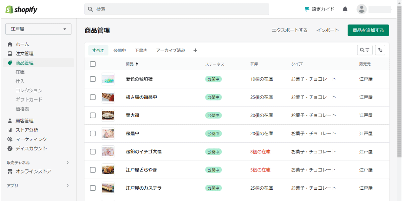Sort by the 商品 column header arrows
402x201 pixels.
(137, 64)
